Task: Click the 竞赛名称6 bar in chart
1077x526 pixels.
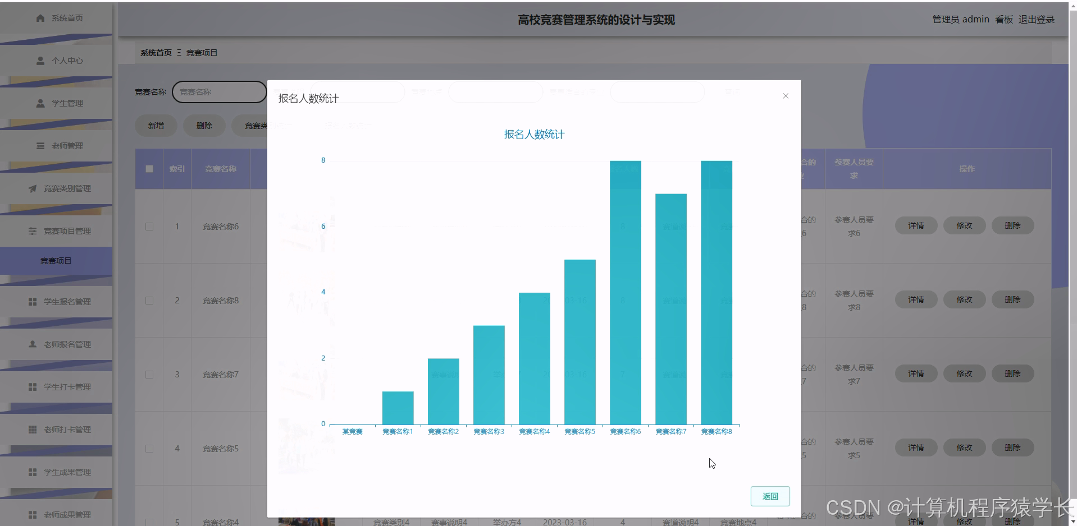Action: (x=626, y=293)
